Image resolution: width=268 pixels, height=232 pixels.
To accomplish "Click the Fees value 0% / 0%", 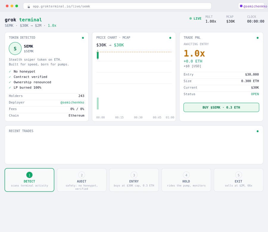I will 77,109.
